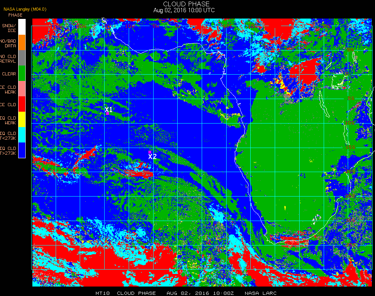Select the pink ICE CLD WEAK swatch
This screenshot has height=296, width=375.
[22, 89]
